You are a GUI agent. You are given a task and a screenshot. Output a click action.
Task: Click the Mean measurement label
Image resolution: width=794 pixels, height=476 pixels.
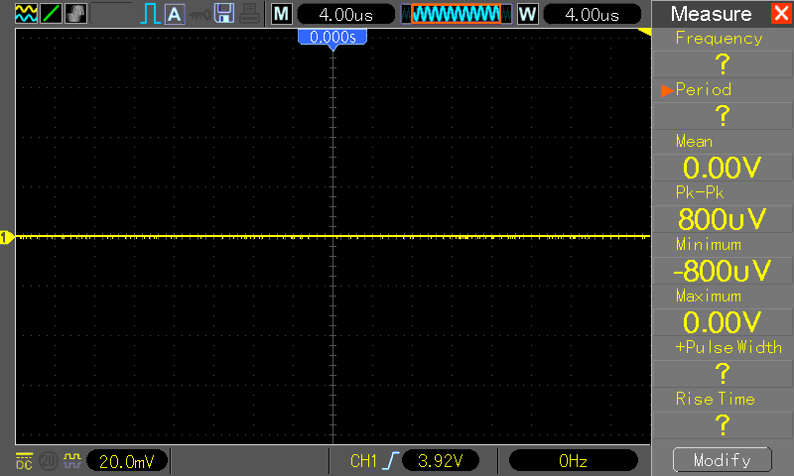click(694, 141)
